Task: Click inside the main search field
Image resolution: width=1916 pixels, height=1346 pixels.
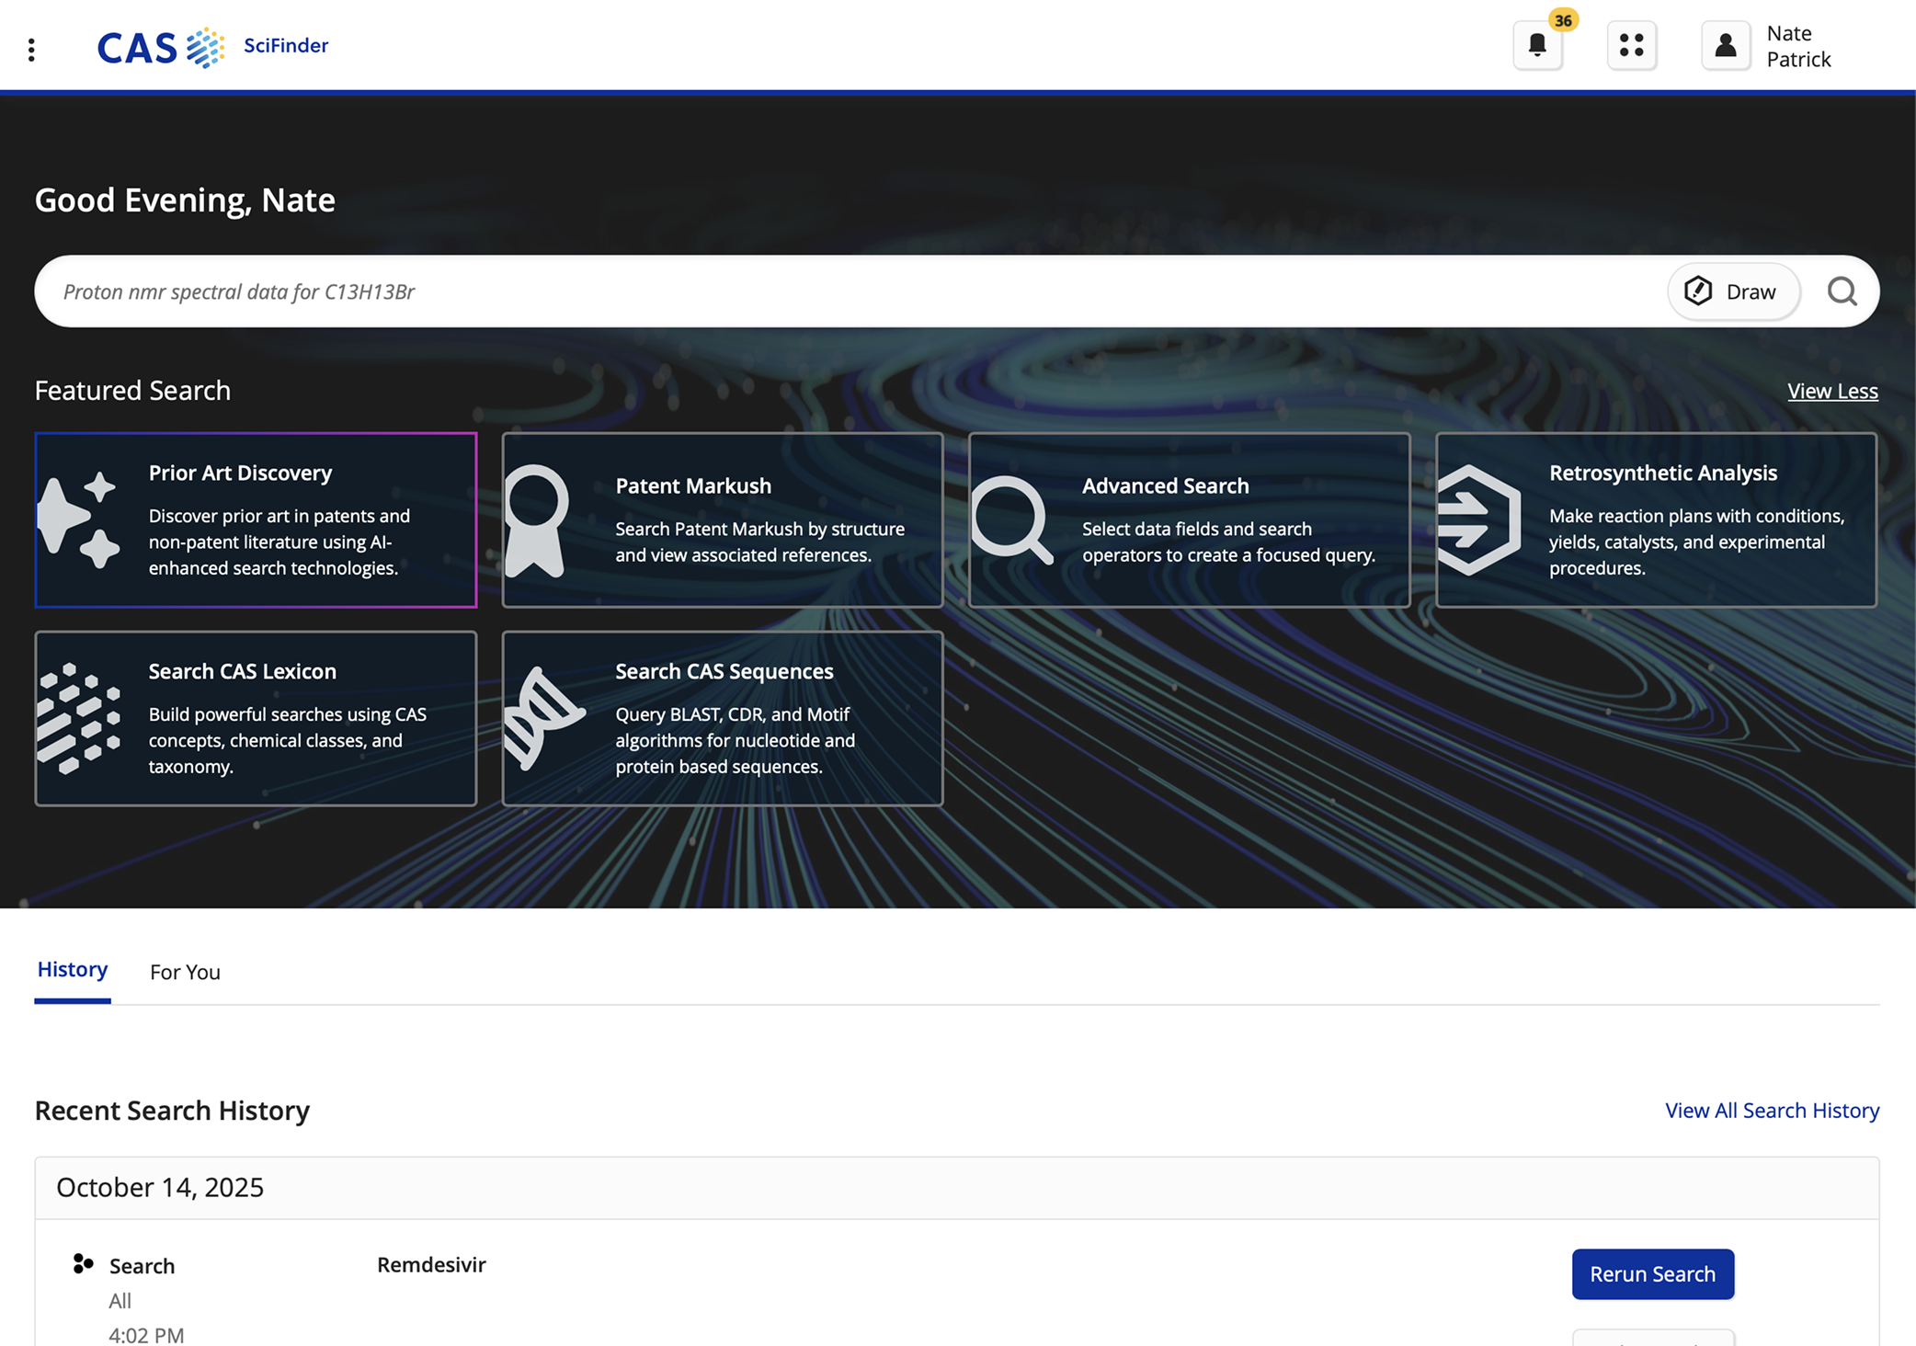Action: click(736, 291)
